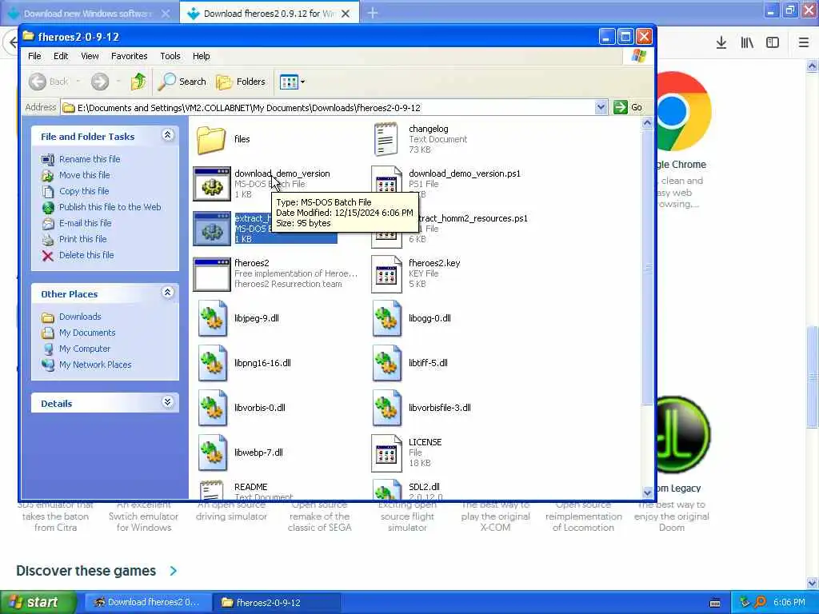
Task: Close the Download fheroes2 0.9.12 tab
Action: click(346, 14)
